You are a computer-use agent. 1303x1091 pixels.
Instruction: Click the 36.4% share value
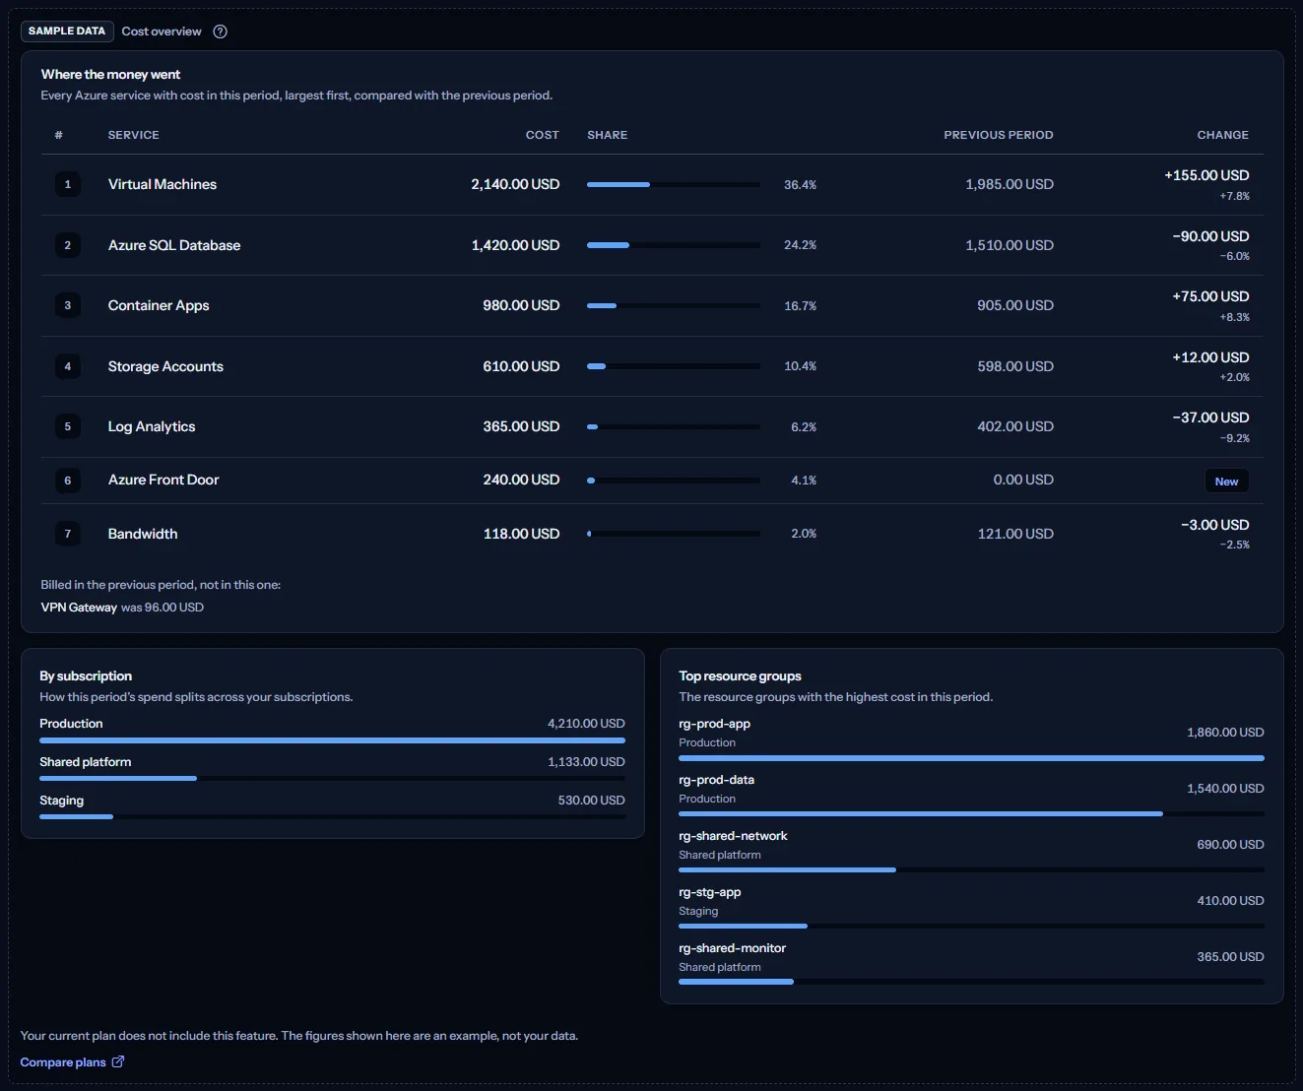pos(800,185)
